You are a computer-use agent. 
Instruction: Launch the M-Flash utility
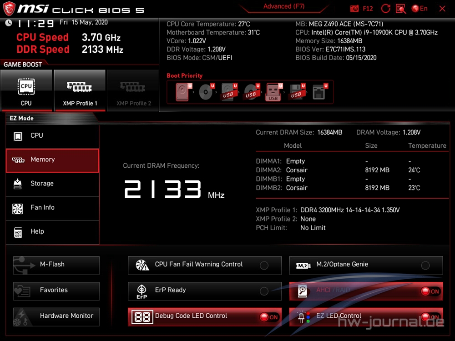[56, 266]
